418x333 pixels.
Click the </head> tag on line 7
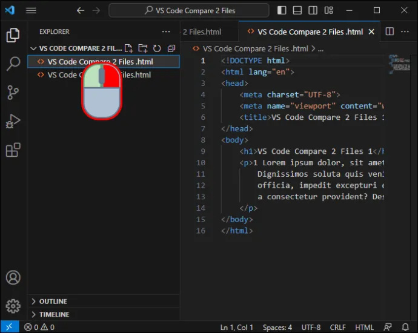pyautogui.click(x=237, y=129)
